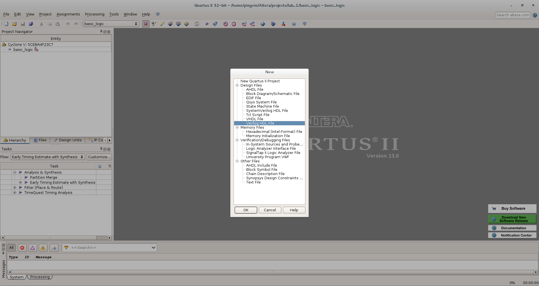Screen dimensions: 539x286
Task: Toggle the pin on Project Navigator panel
Action: click(x=101, y=31)
